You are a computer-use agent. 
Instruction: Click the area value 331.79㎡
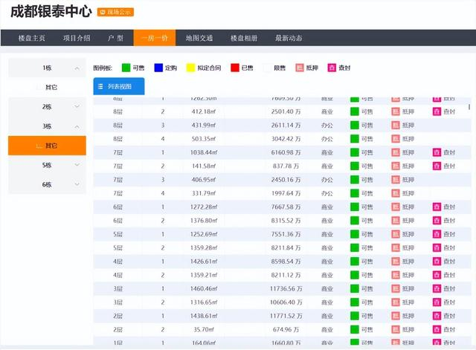204,193
